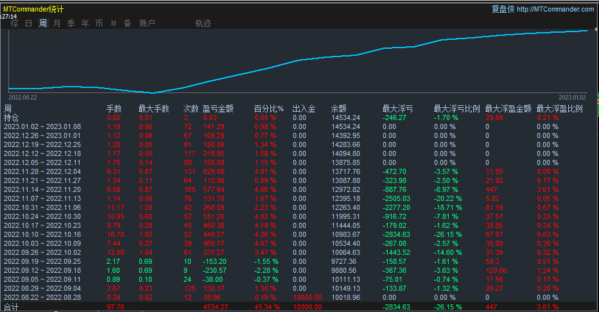Switch to the 季 quarterly tab

[71, 23]
